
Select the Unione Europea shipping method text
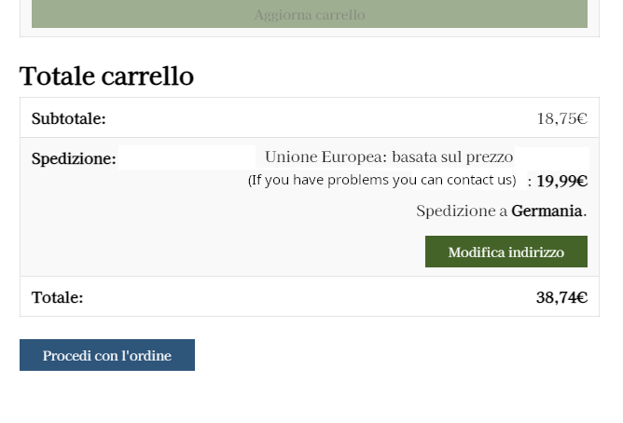[x=325, y=157]
